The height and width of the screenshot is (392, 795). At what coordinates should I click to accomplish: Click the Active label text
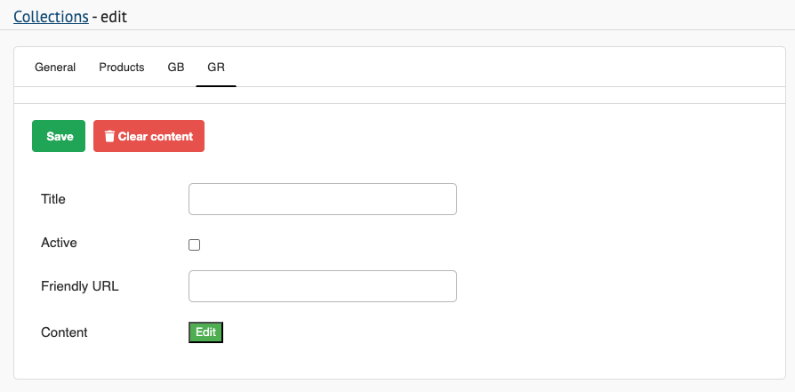(x=59, y=242)
